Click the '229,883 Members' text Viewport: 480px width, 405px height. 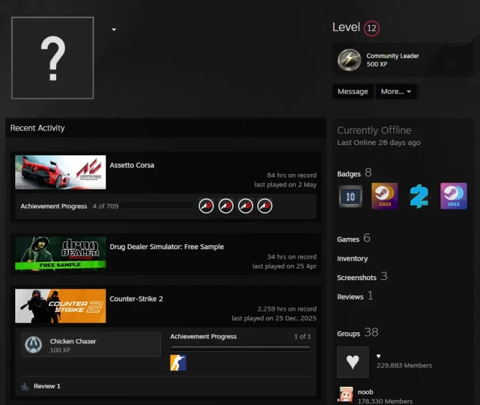(404, 365)
